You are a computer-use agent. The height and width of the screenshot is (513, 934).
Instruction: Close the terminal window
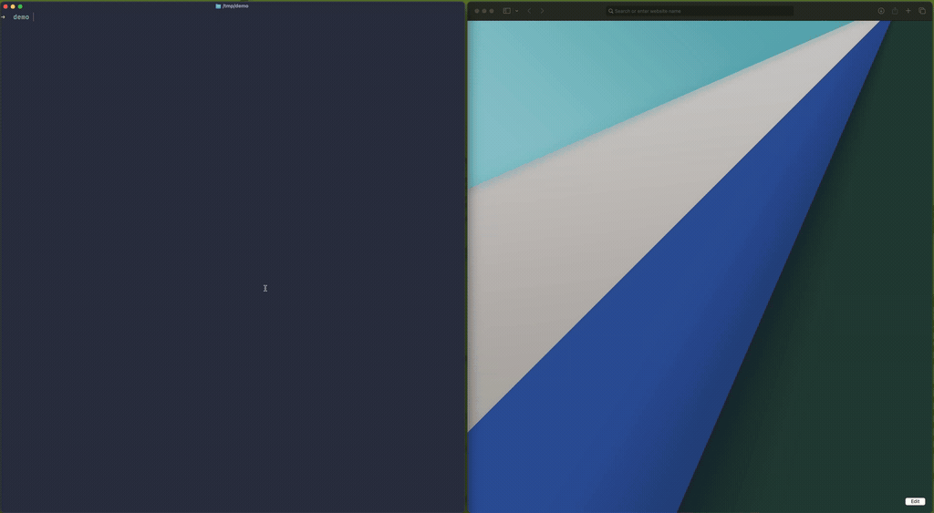click(5, 6)
